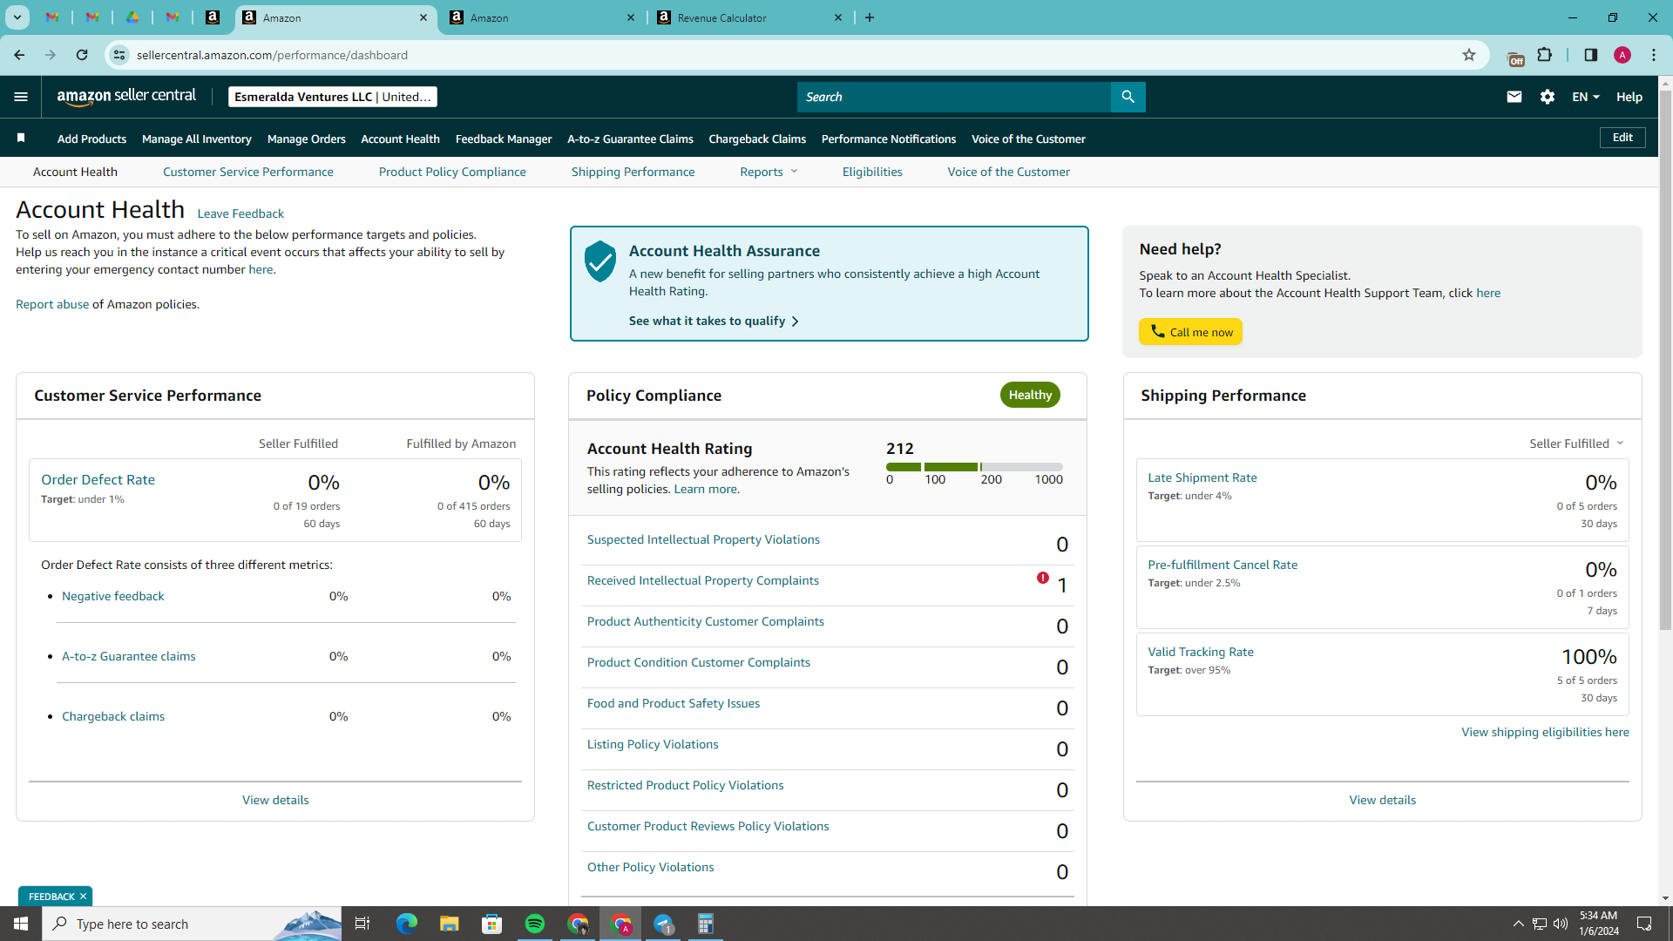This screenshot has width=1673, height=941.
Task: Select the Customer Service Performance tab
Action: click(247, 172)
